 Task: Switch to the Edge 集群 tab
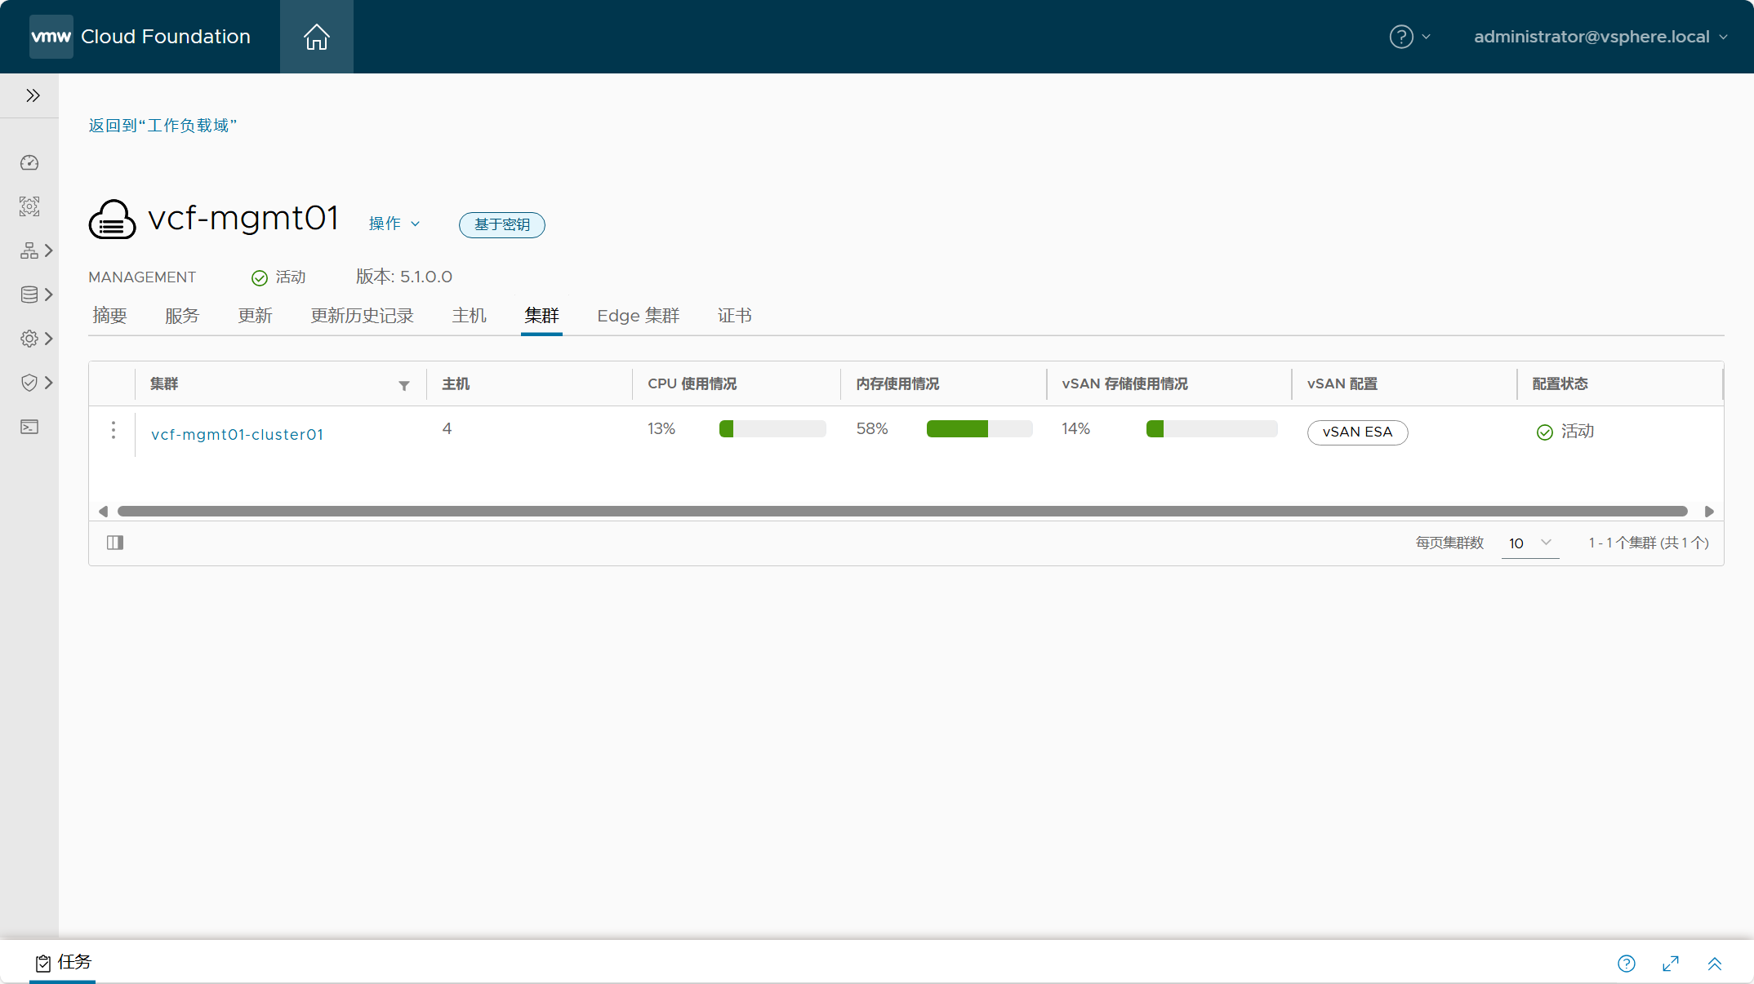639,316
